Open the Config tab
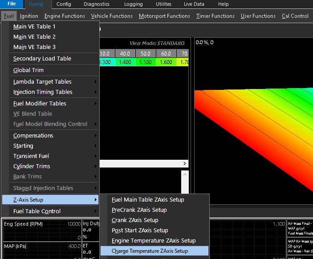 [64, 4]
